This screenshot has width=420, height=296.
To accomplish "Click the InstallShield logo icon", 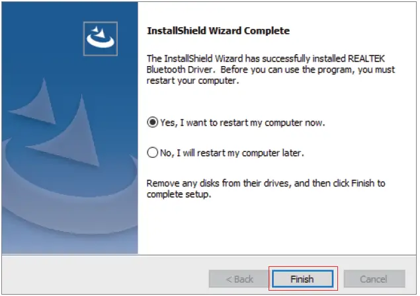I will 102,38.
